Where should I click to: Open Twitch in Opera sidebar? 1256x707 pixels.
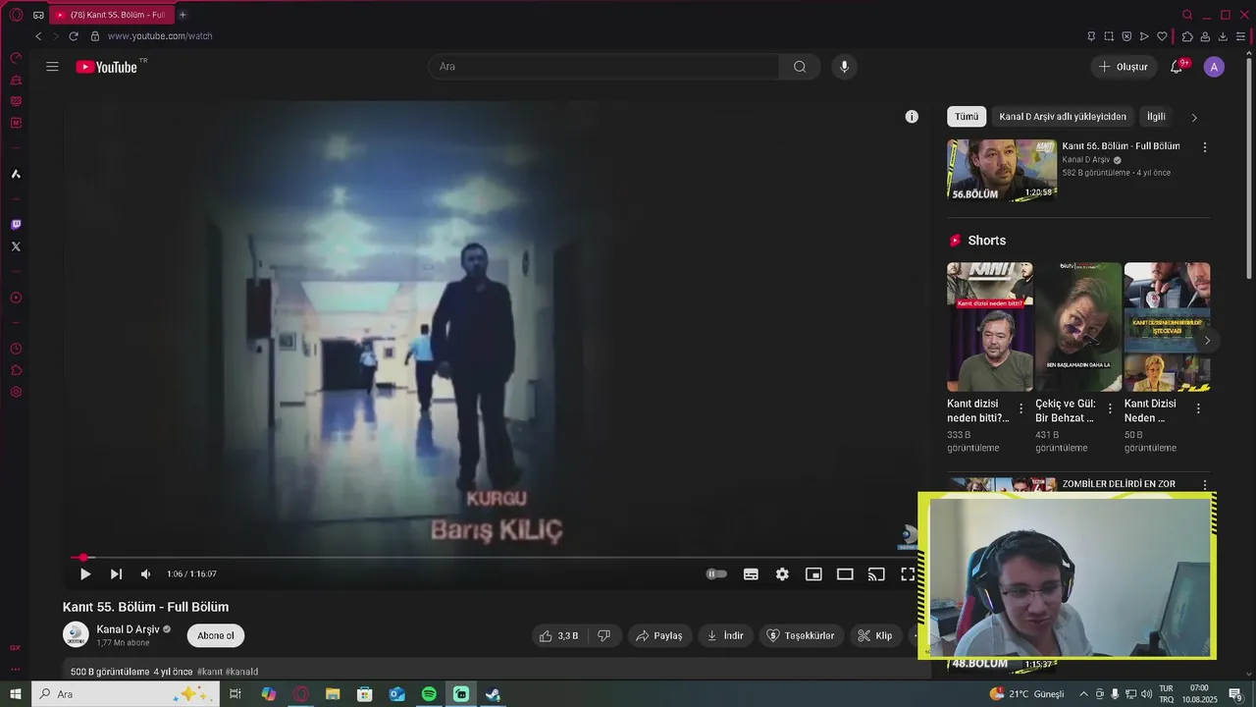click(16, 225)
